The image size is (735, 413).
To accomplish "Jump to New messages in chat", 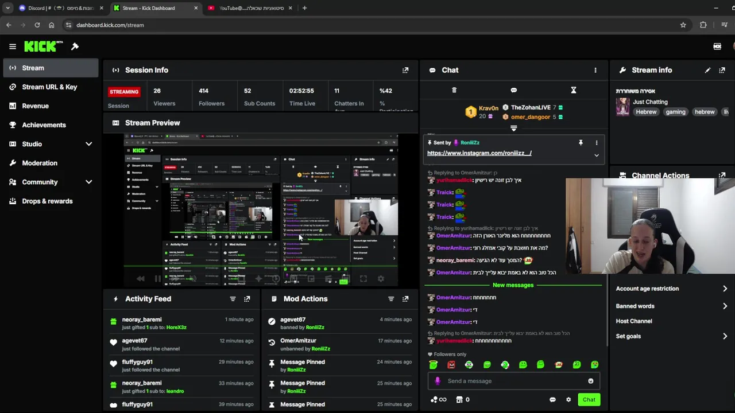I will coord(513,285).
